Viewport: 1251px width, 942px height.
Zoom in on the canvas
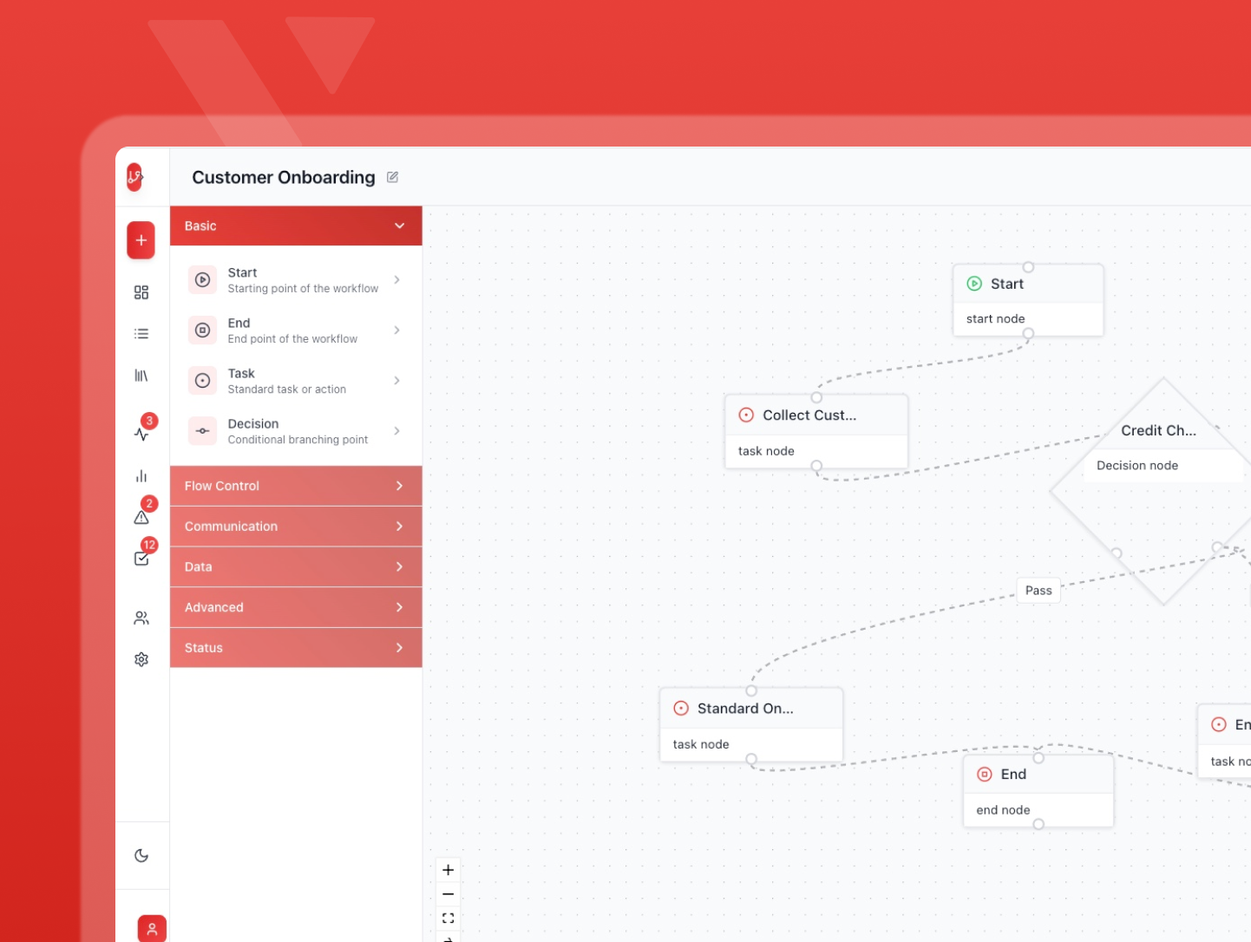448,870
